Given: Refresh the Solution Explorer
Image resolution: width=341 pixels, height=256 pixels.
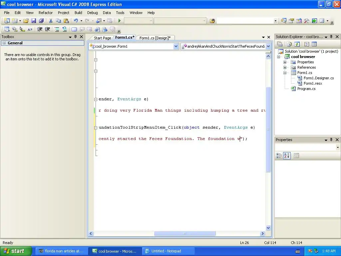Looking at the screenshot, I should (297, 44).
